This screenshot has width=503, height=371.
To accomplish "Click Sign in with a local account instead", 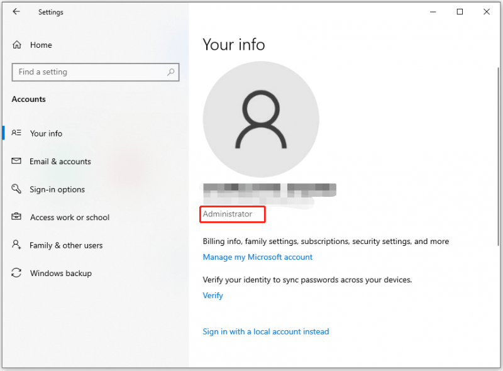I will 266,331.
